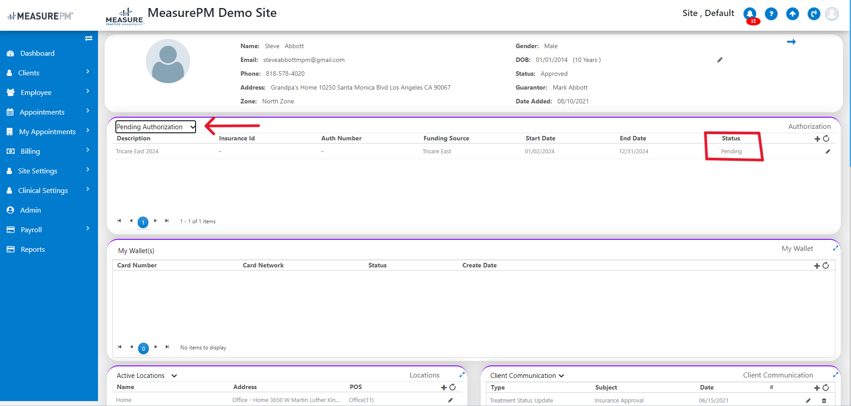Open the Client Communication dropdown
Image resolution: width=851 pixels, height=406 pixels.
(527, 376)
